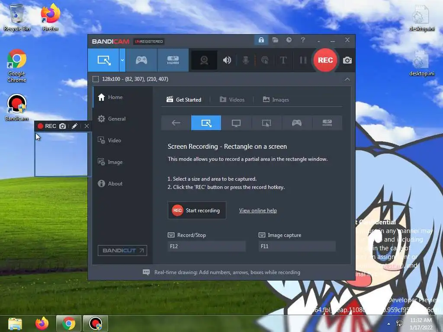Toggle the text overlay T icon
Viewport: 443px width, 332px height.
click(x=283, y=60)
